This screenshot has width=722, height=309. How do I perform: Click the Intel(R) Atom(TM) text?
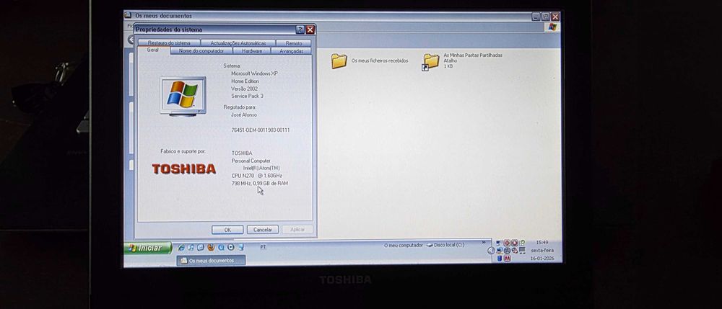(x=261, y=169)
